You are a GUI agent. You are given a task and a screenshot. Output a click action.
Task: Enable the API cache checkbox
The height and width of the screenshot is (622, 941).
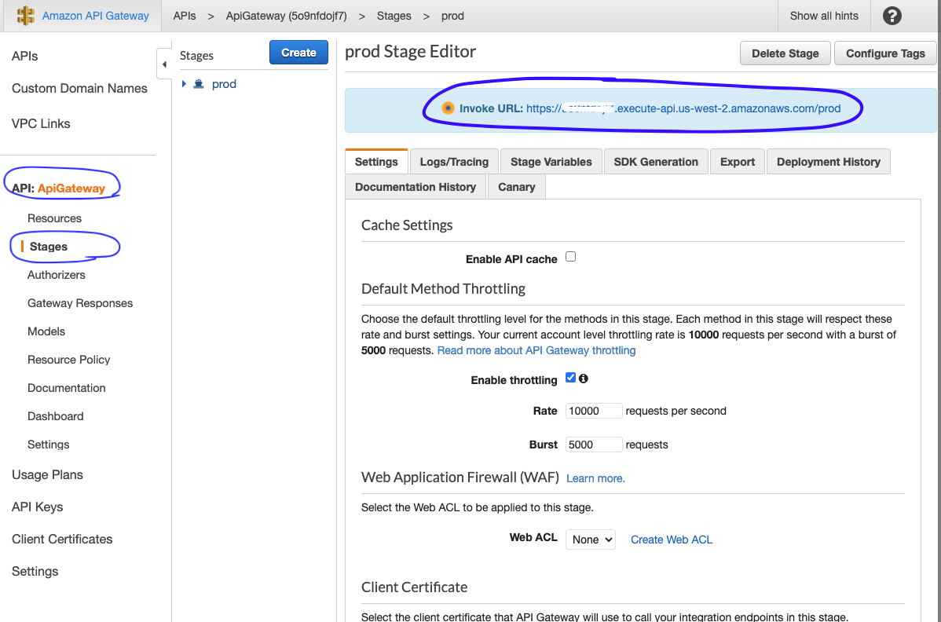click(x=571, y=257)
